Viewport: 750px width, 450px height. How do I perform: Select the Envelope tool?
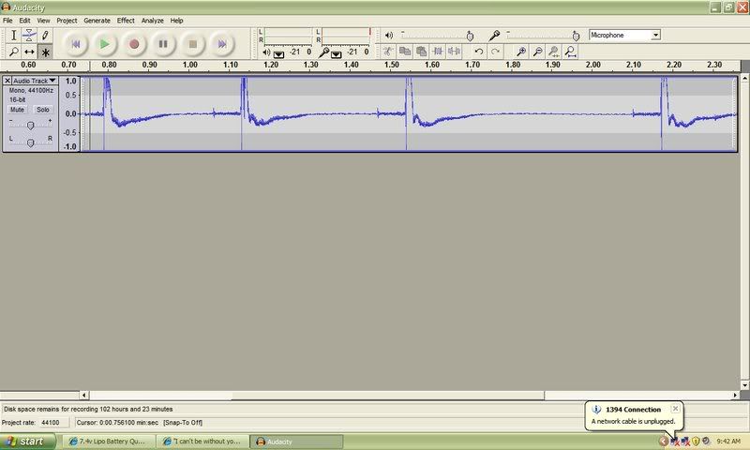[29, 36]
